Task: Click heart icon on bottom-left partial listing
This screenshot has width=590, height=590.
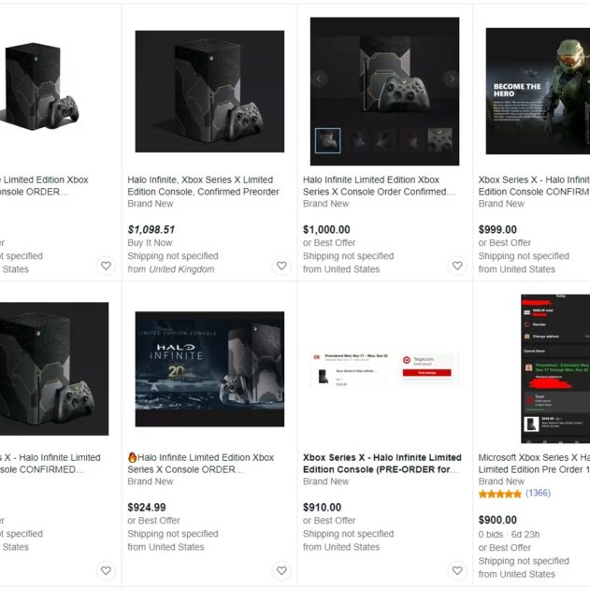Action: (x=106, y=570)
